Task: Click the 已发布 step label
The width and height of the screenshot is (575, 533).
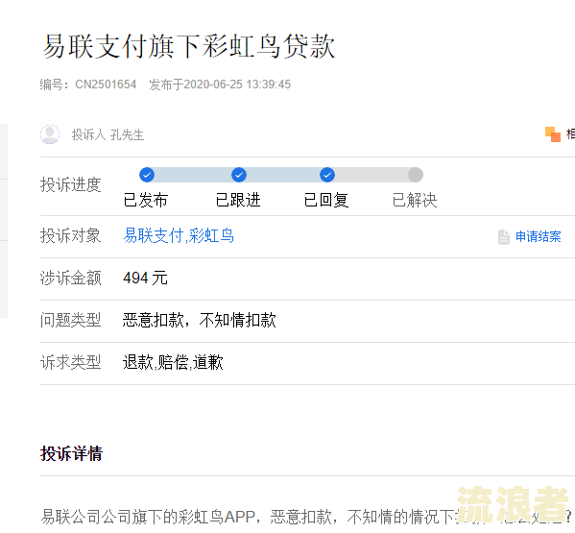Action: [x=146, y=200]
